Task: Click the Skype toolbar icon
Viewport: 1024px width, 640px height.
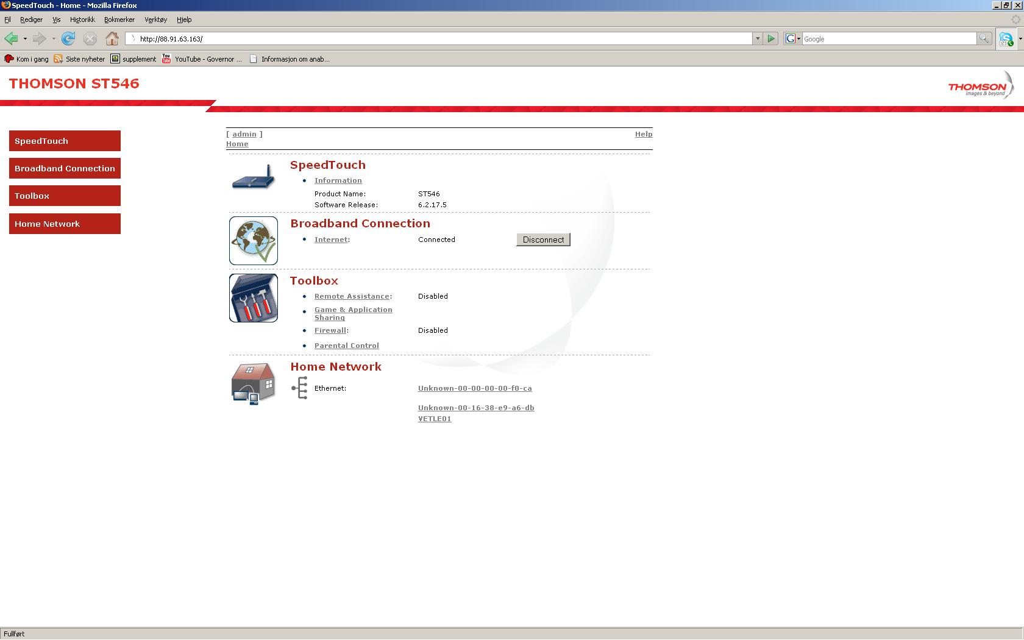Action: pyautogui.click(x=1006, y=39)
